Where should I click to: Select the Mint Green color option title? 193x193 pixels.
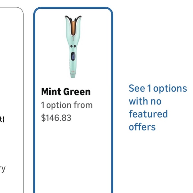66,92
